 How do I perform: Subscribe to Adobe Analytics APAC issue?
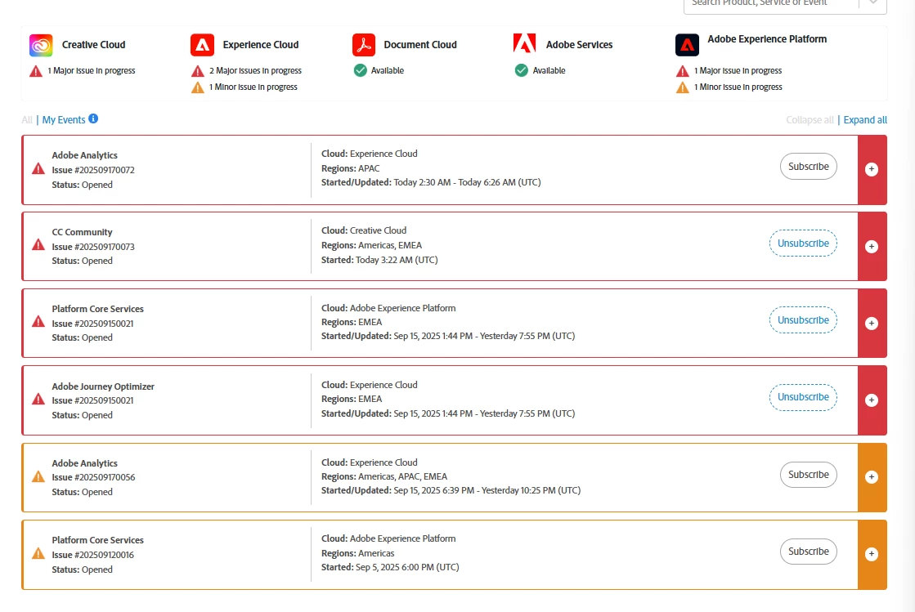808,166
